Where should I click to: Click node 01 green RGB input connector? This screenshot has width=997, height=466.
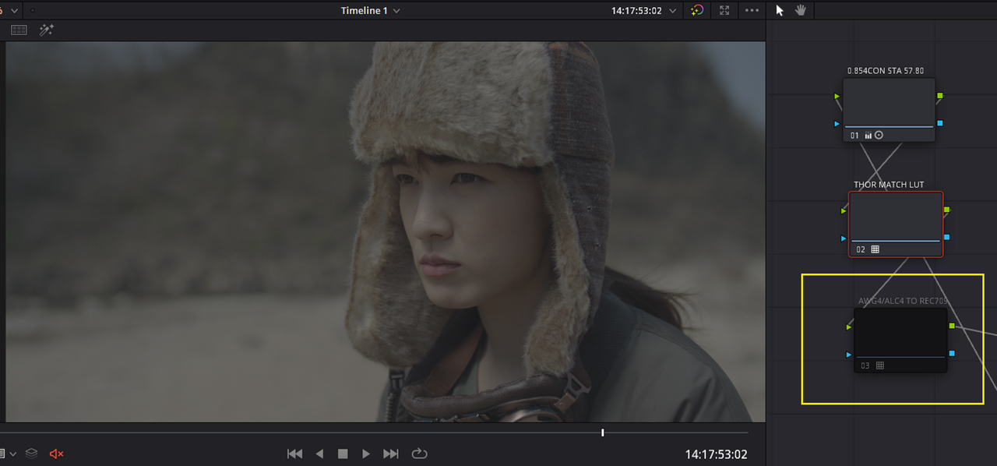(x=837, y=97)
